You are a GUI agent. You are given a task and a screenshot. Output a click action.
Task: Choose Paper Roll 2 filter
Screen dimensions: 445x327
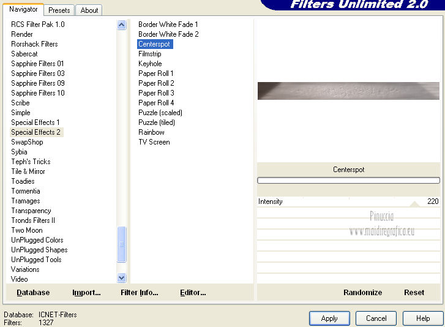pyautogui.click(x=156, y=83)
